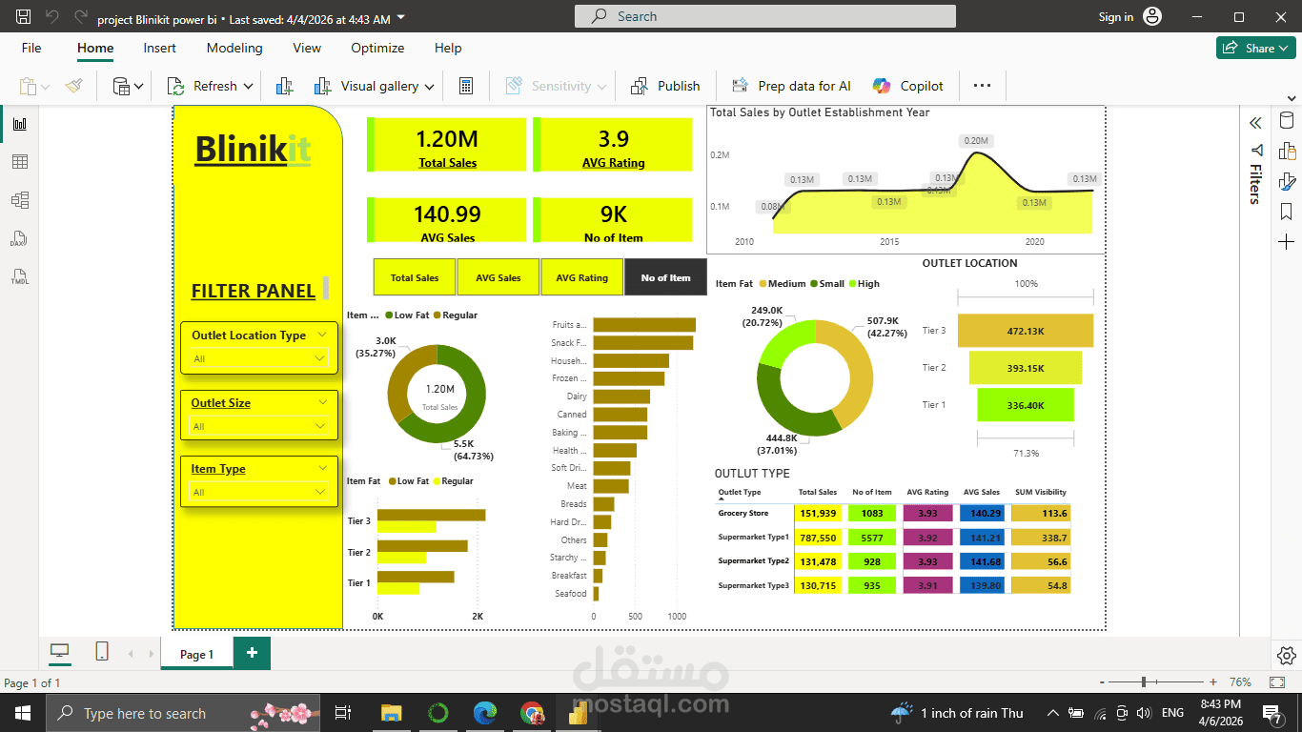Click Sign in at the top
Screen dimensions: 1302x732
(1116, 17)
